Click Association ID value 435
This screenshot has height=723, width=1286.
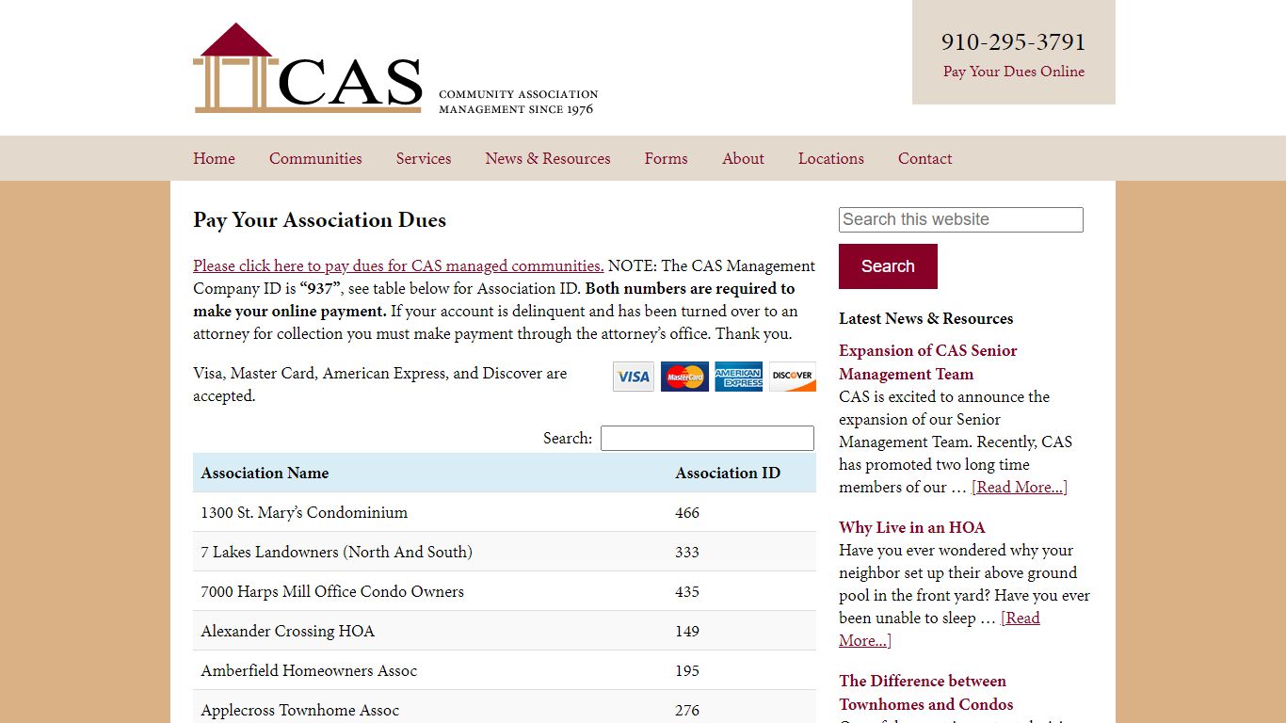click(687, 592)
